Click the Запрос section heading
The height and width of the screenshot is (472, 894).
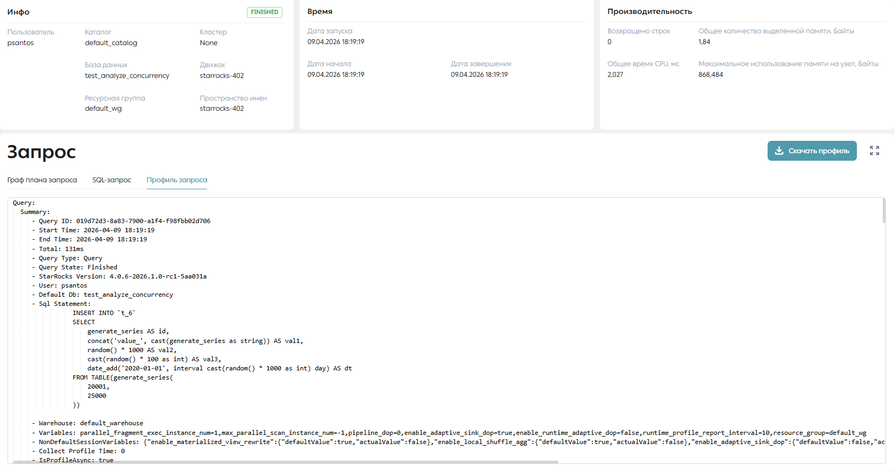click(41, 152)
